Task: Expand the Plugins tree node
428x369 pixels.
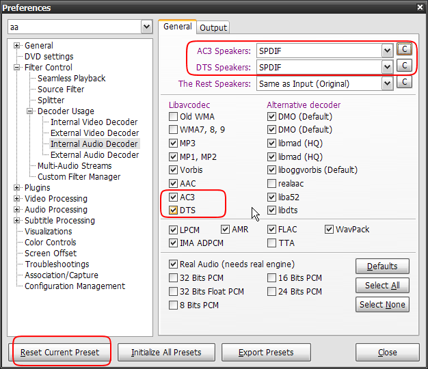Action: [x=17, y=188]
